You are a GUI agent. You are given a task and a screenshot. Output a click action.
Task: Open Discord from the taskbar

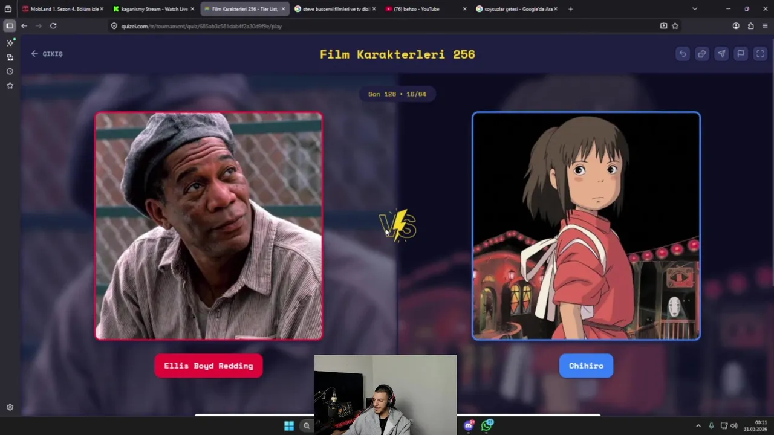tap(469, 426)
